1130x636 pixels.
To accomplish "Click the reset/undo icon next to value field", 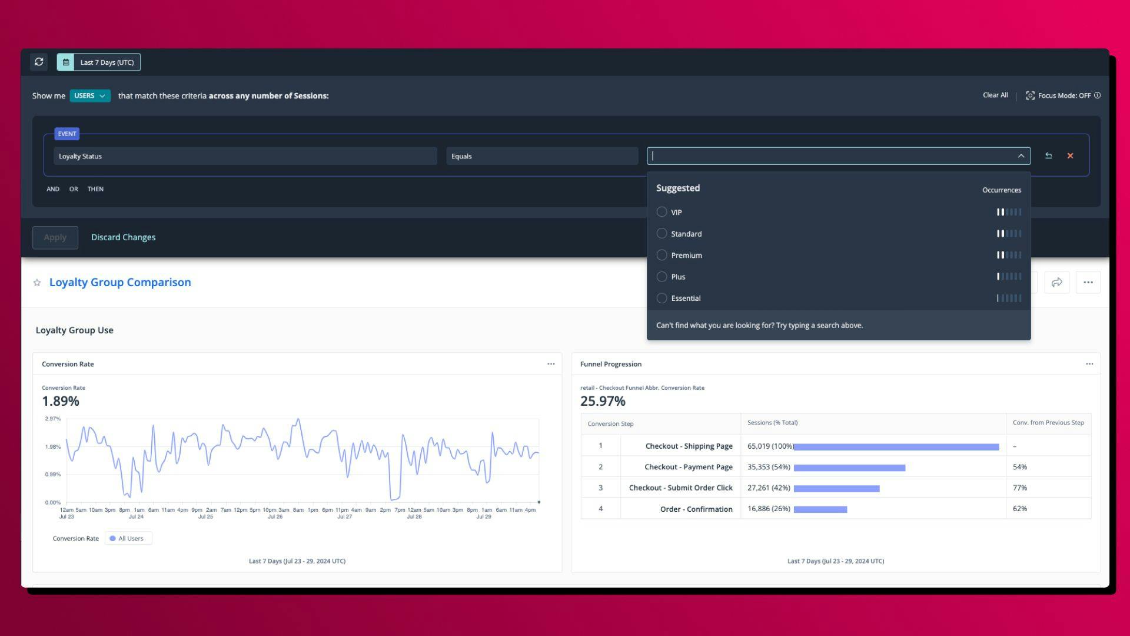I will click(x=1048, y=155).
